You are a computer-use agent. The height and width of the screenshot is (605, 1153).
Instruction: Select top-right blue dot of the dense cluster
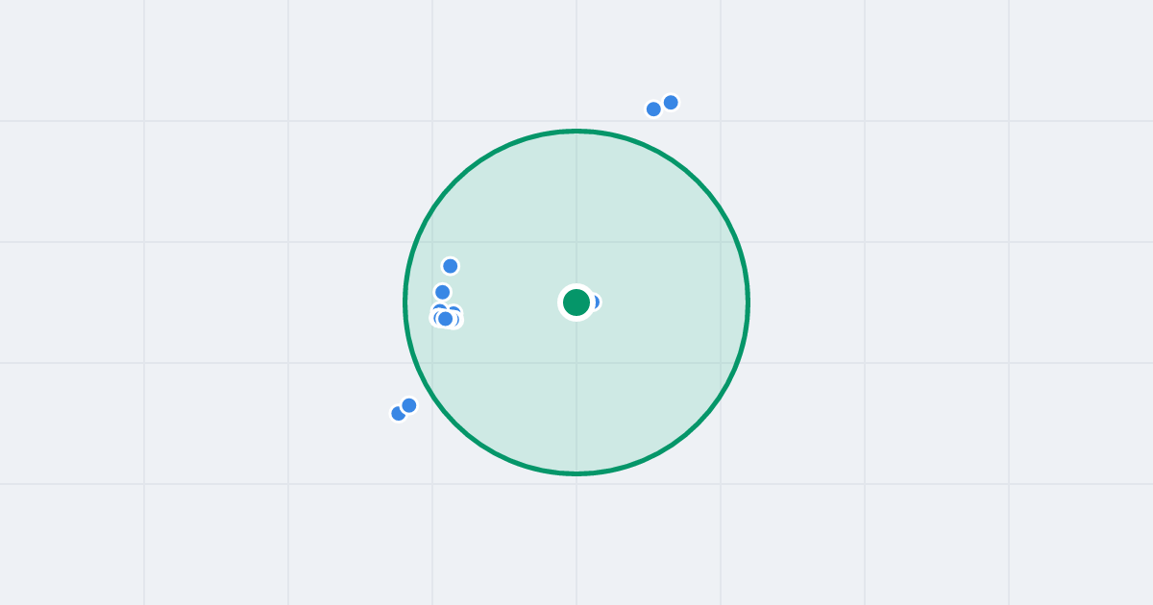[454, 311]
